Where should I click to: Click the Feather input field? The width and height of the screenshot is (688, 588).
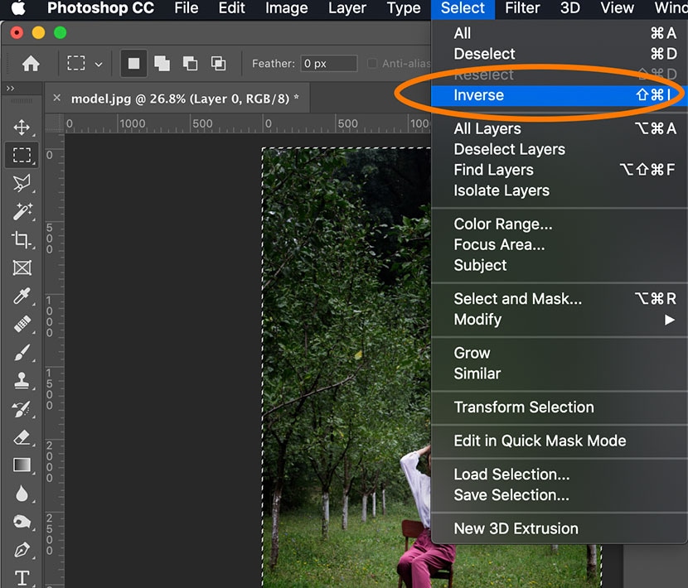328,64
